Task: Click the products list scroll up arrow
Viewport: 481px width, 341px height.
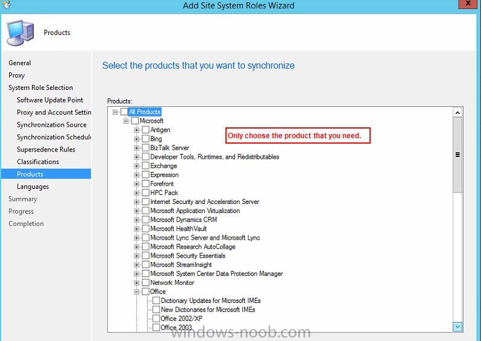Action: coord(457,112)
